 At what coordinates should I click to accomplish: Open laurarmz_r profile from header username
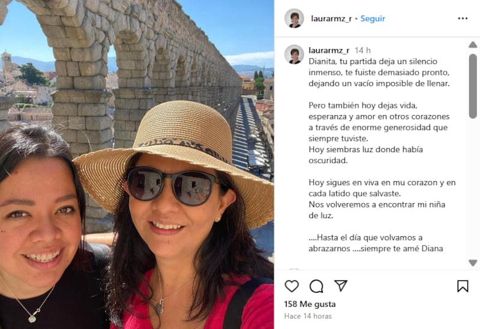tap(331, 19)
